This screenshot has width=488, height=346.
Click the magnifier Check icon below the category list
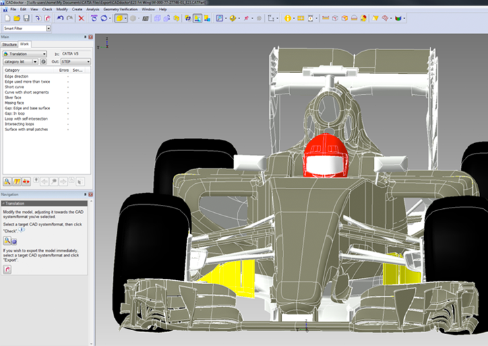coord(7,181)
